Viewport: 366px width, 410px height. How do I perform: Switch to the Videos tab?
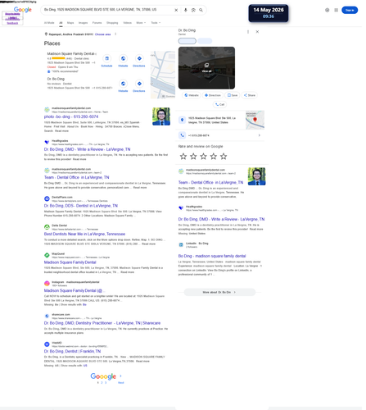tap(127, 23)
